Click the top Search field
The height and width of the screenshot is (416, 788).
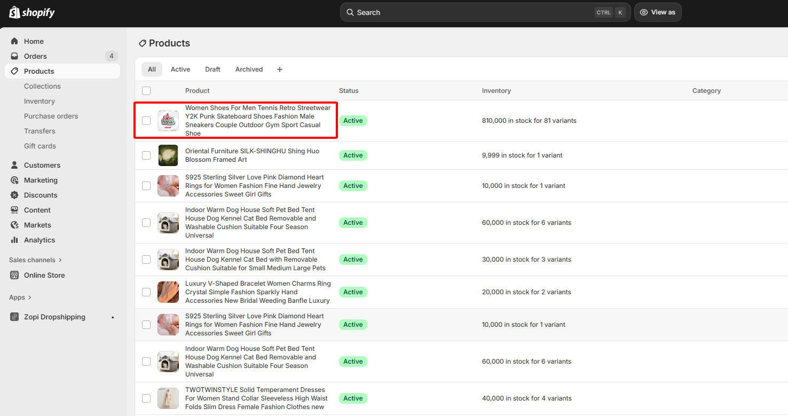click(x=470, y=12)
